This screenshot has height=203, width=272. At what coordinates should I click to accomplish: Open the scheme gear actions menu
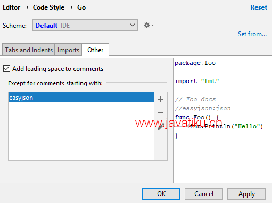click(x=149, y=25)
